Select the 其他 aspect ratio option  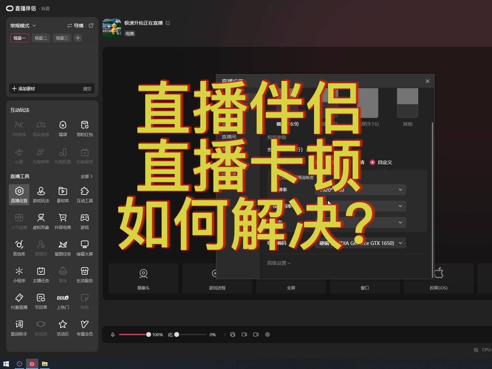(408, 107)
